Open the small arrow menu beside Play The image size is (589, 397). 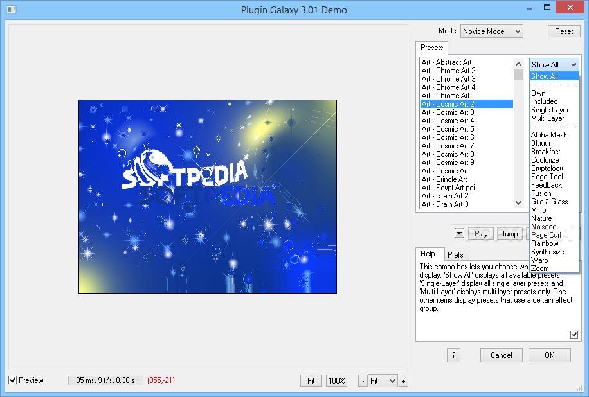coord(459,233)
